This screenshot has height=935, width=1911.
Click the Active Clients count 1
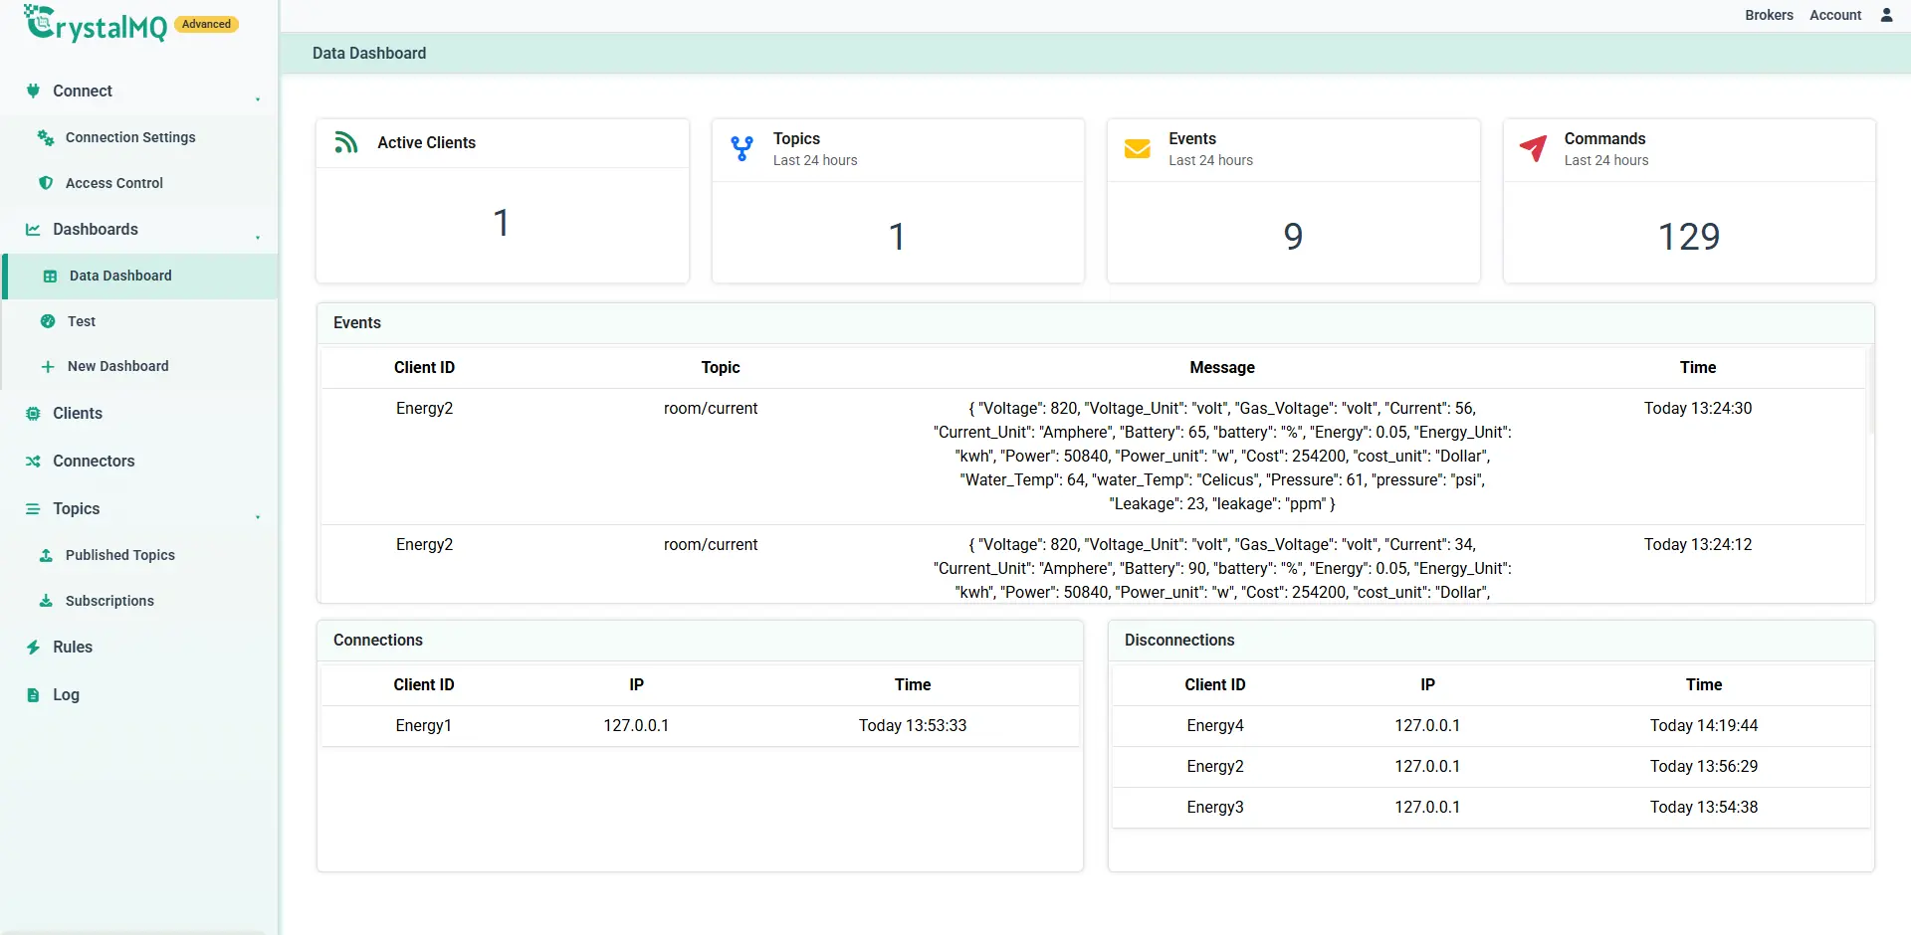[502, 223]
